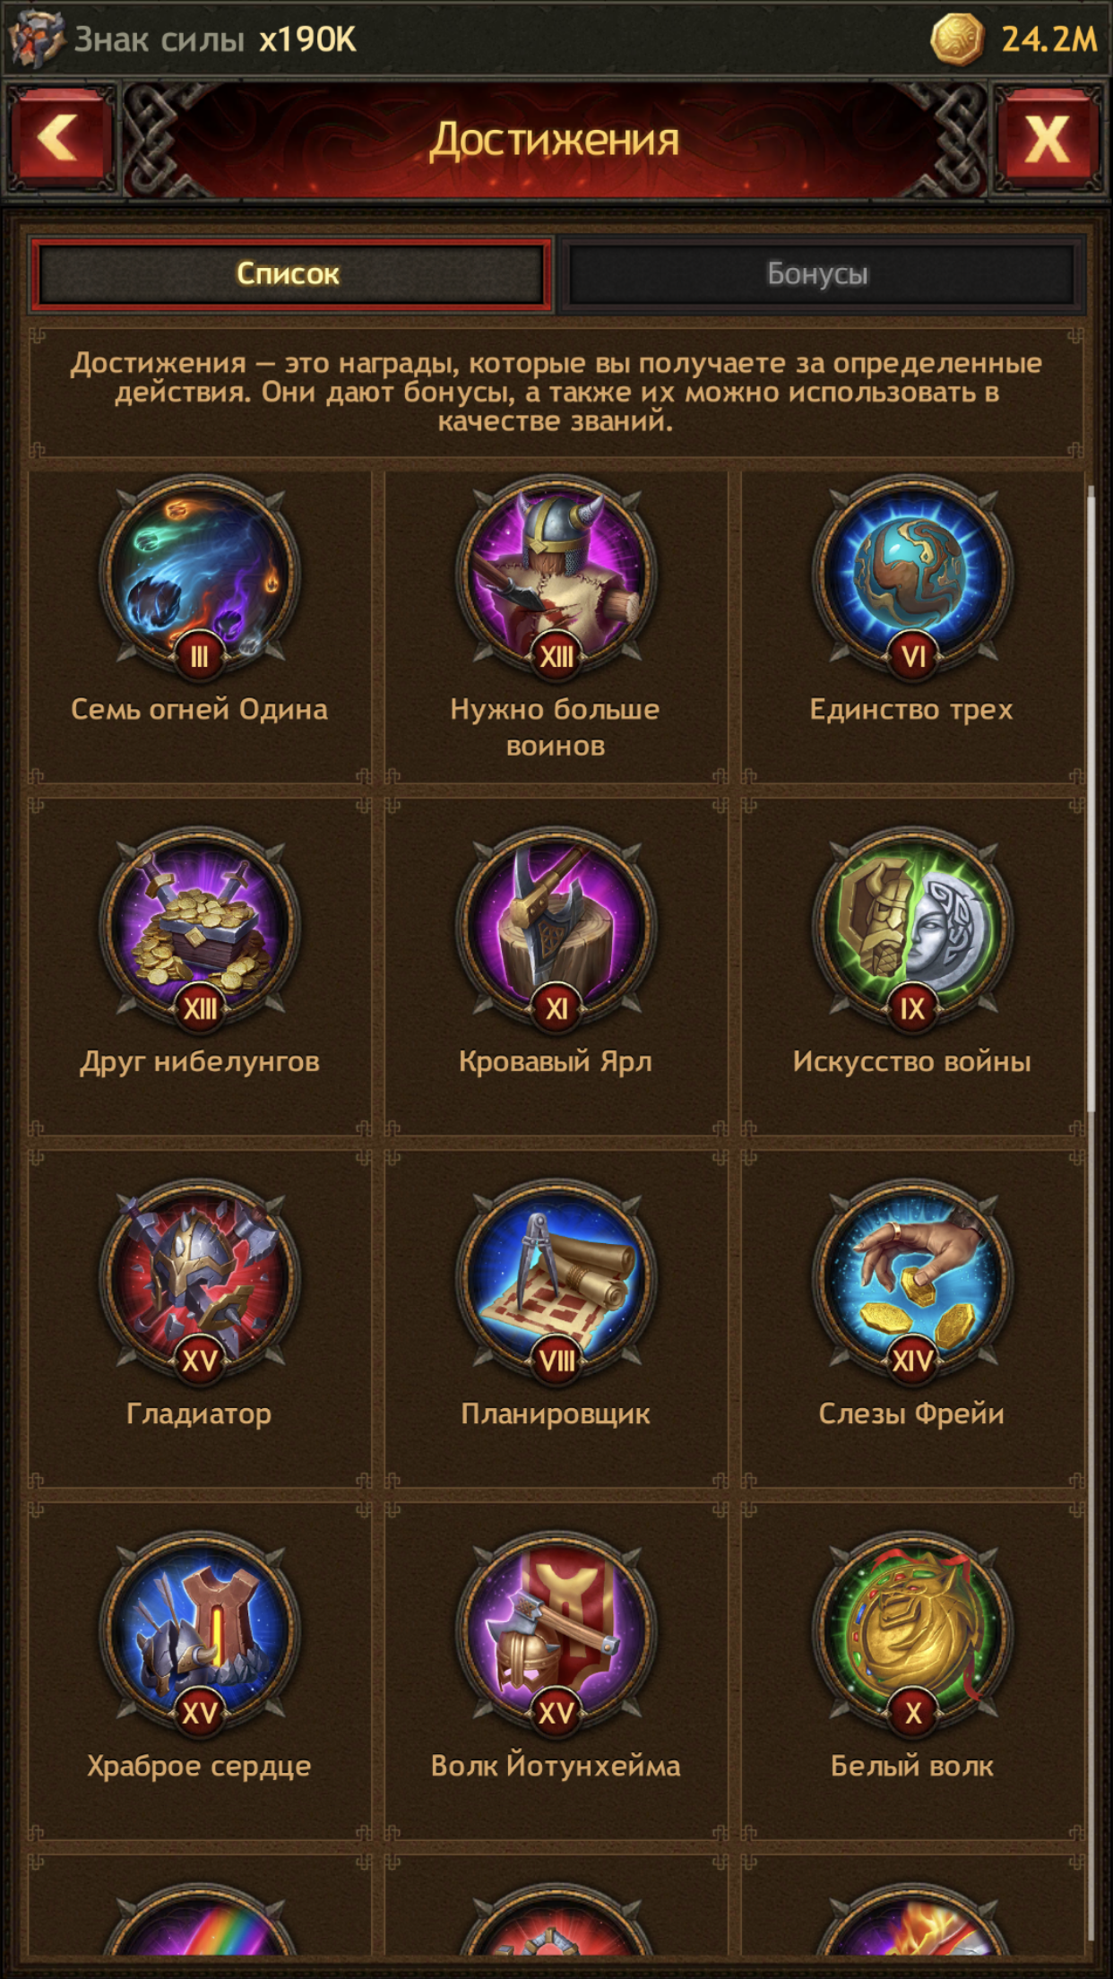1113x1979 pixels.
Task: Tap the gold coin balance icon
Action: (956, 39)
